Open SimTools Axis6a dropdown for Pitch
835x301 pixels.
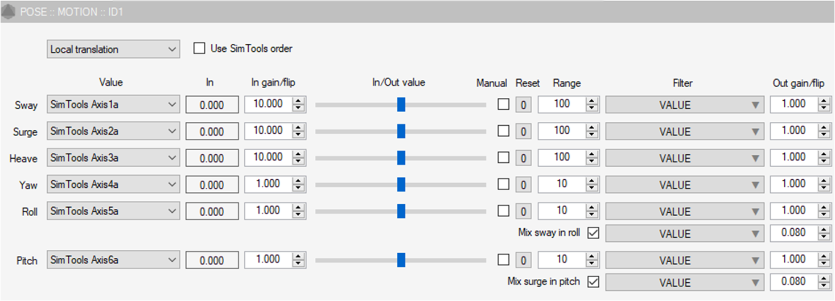click(113, 261)
